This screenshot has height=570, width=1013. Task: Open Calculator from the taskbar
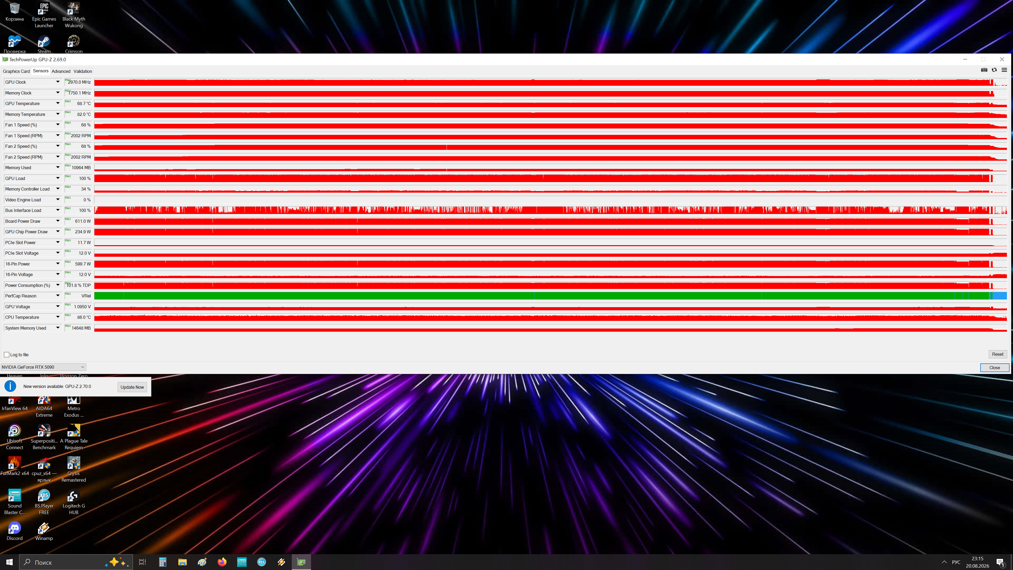163,562
